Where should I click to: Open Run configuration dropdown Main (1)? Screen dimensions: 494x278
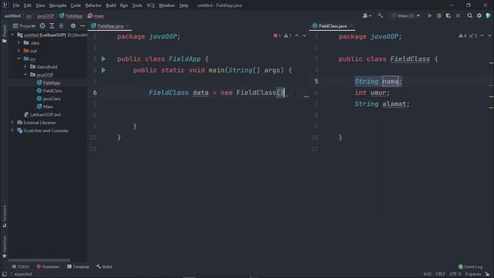(406, 15)
